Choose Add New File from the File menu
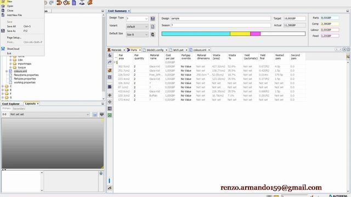The height and width of the screenshot is (197, 351). [14, 15]
